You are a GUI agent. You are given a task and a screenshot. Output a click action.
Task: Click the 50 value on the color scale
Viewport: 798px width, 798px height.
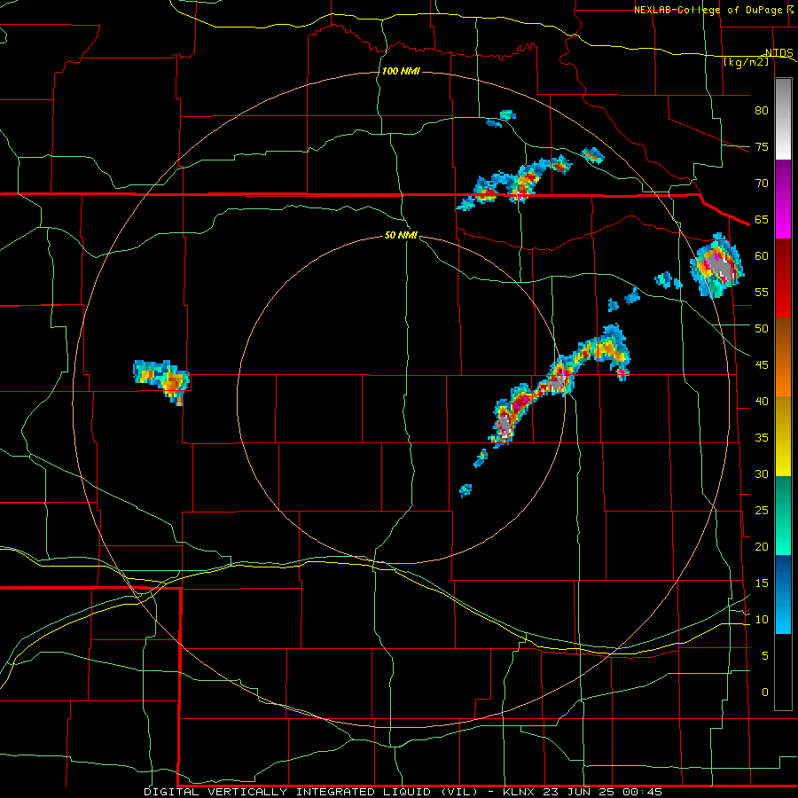pos(762,328)
